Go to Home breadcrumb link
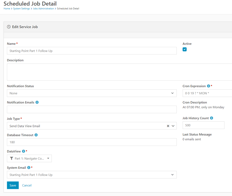 click(x=7, y=9)
